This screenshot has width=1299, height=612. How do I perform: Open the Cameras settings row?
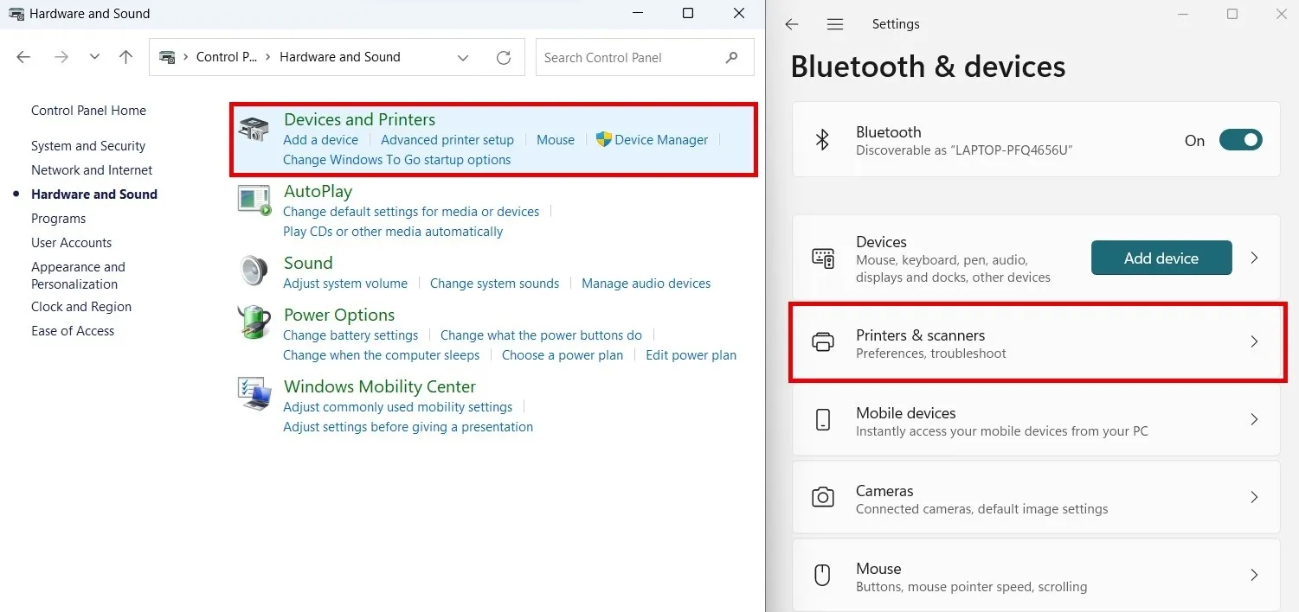1036,498
